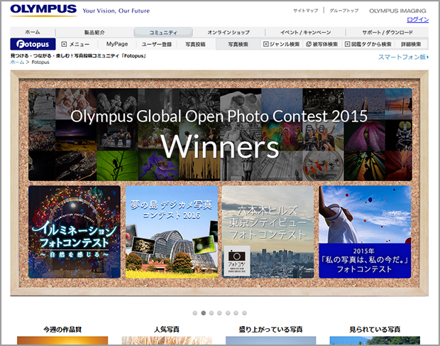Open the 夢の島 デジカメ写真コンテスト 2016 card

172,232
